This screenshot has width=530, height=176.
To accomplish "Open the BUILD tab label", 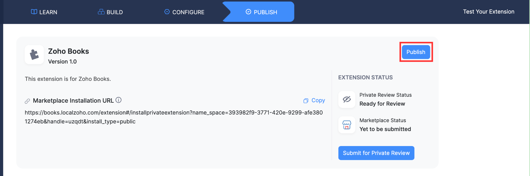I will pos(115,12).
